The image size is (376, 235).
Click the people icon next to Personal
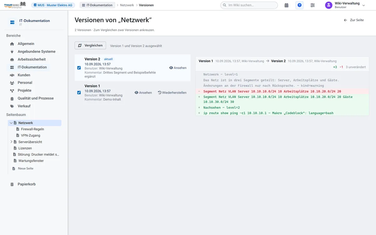(x=12, y=83)
